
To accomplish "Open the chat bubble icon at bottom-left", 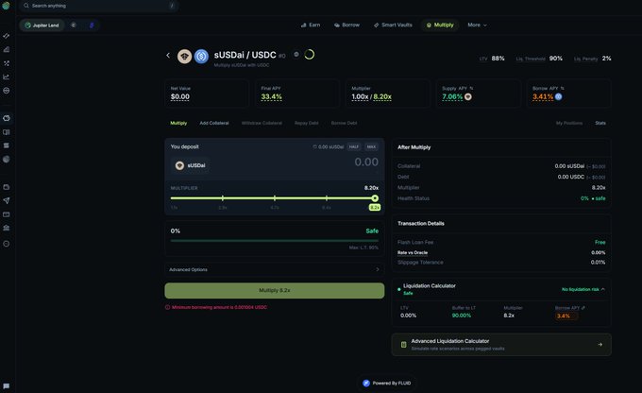I will pyautogui.click(x=7, y=386).
